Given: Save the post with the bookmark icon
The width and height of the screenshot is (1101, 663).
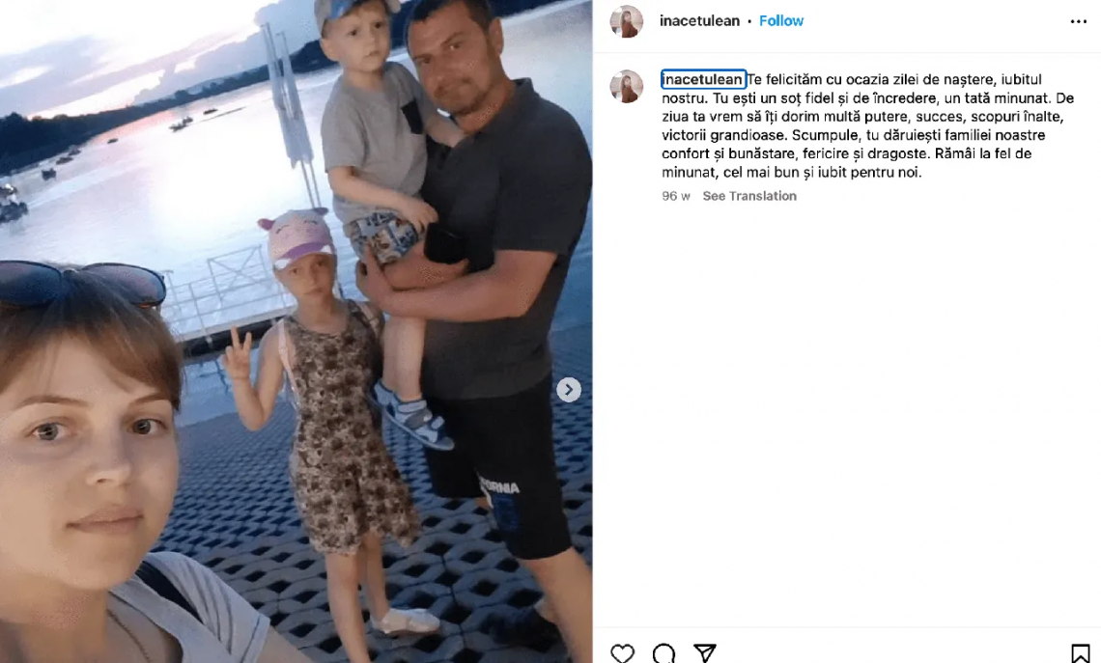Looking at the screenshot, I should coord(1080,652).
